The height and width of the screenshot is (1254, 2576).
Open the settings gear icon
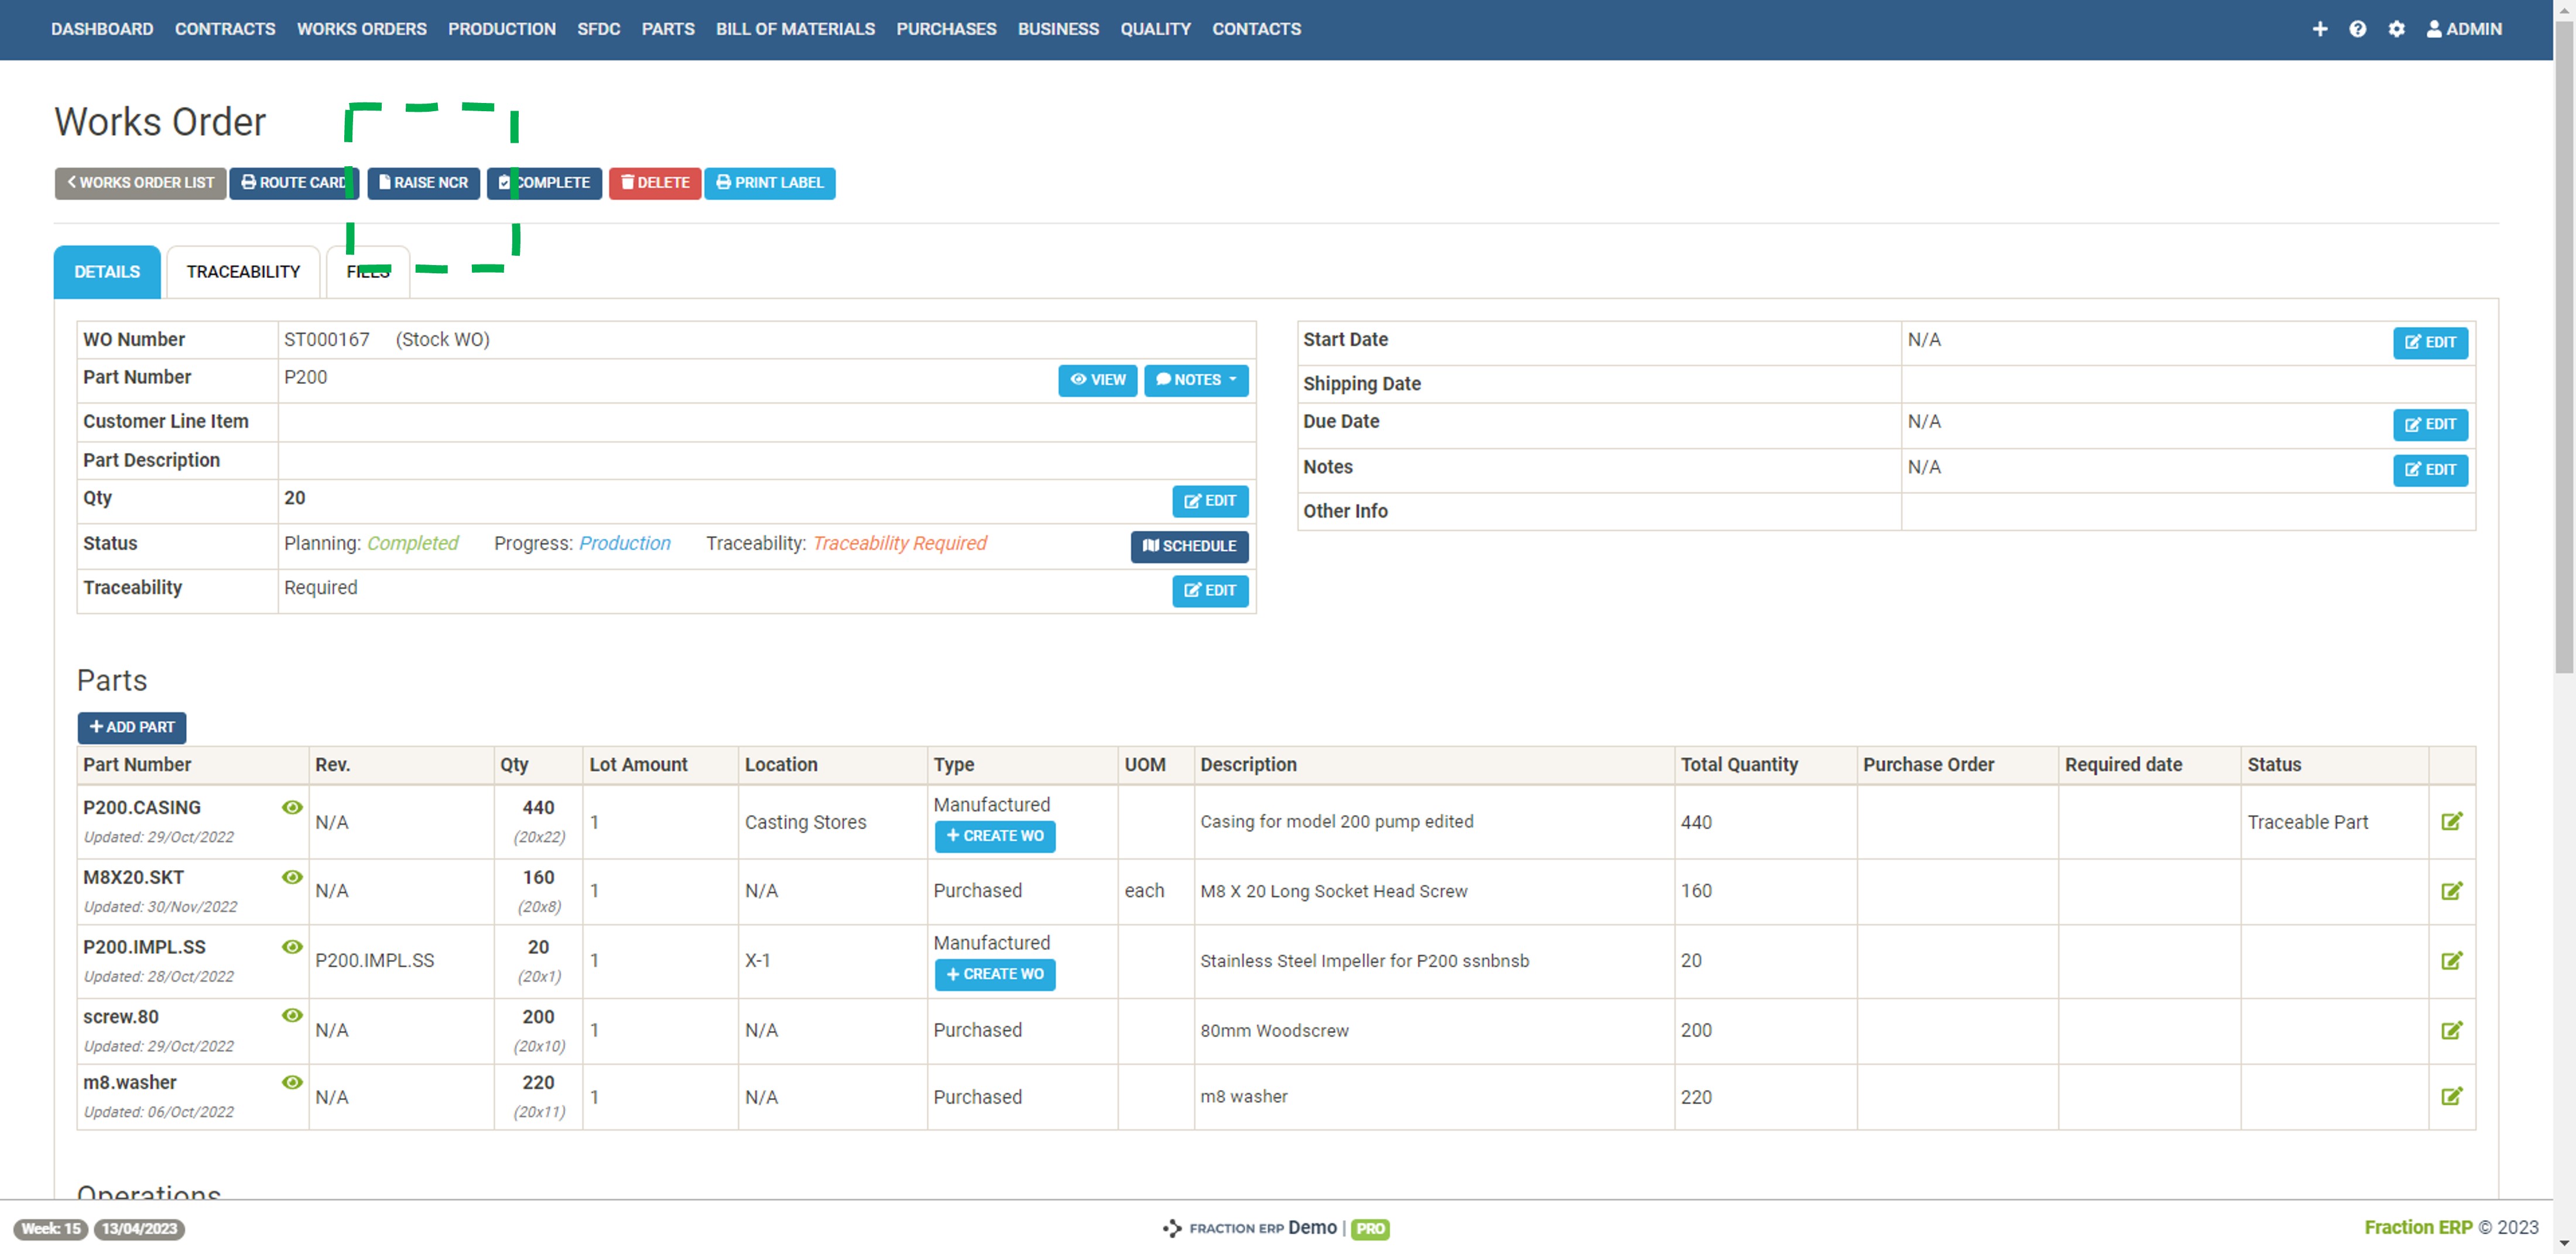pyautogui.click(x=2396, y=29)
